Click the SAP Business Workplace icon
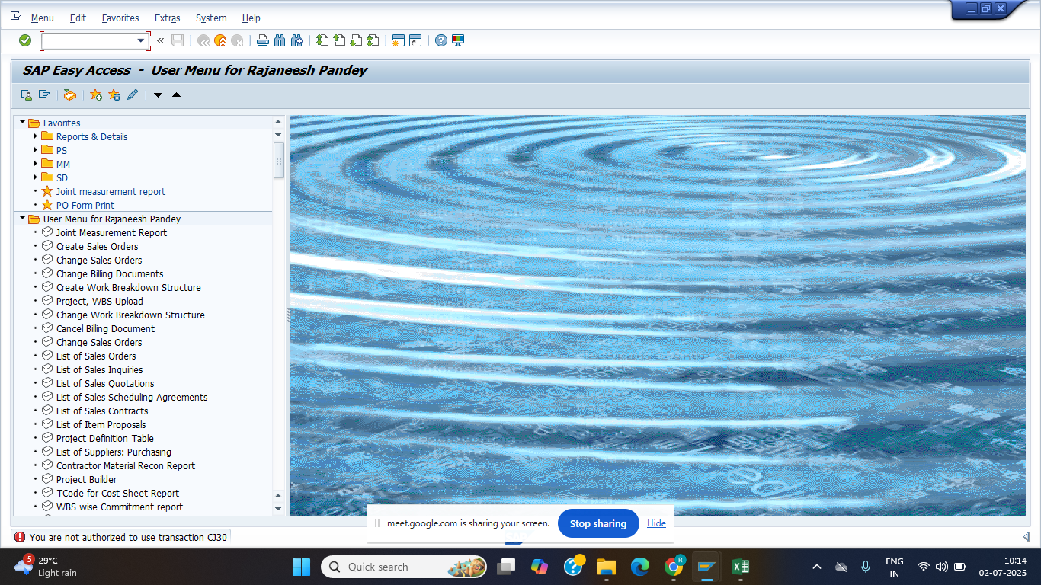The height and width of the screenshot is (585, 1041). click(x=69, y=95)
